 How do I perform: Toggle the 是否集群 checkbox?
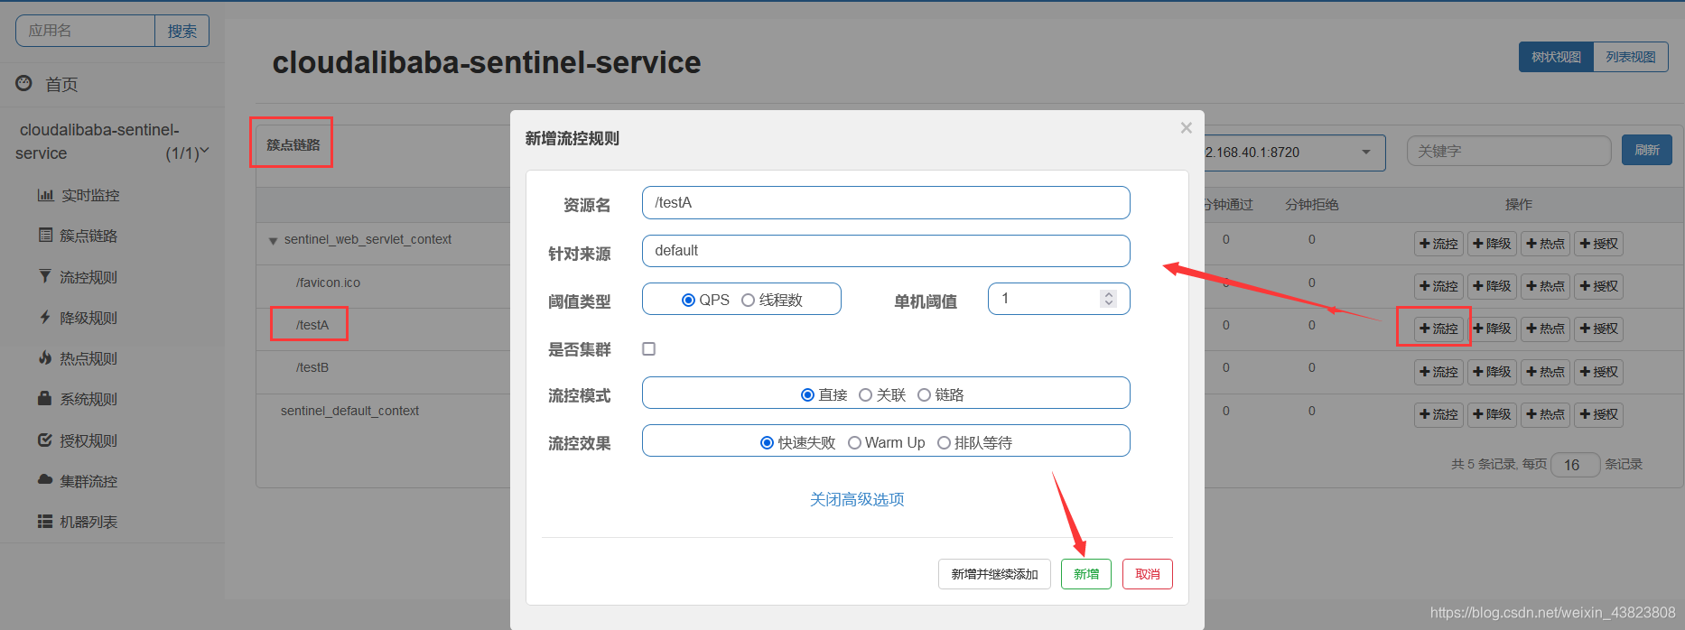648,348
